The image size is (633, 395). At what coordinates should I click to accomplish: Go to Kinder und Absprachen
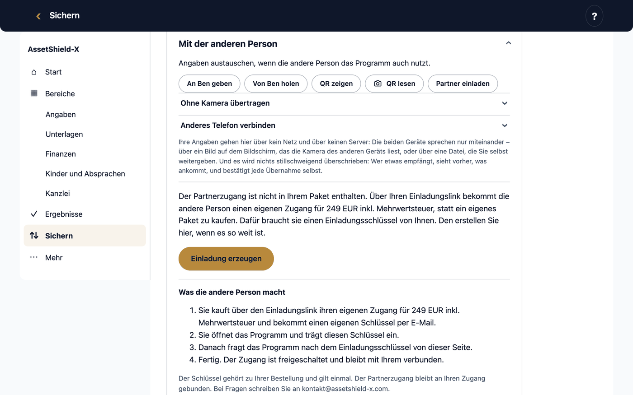85,174
